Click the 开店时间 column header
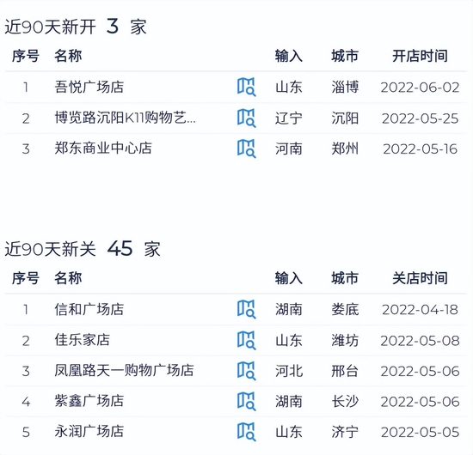This screenshot has width=473, height=455. point(420,56)
